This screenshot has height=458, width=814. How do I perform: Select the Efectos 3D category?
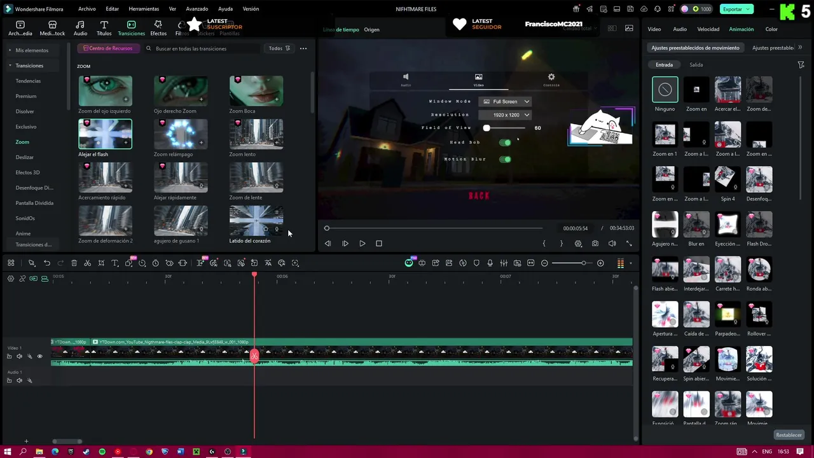click(27, 172)
